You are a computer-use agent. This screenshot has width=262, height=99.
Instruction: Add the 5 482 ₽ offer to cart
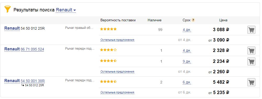[x=251, y=82]
